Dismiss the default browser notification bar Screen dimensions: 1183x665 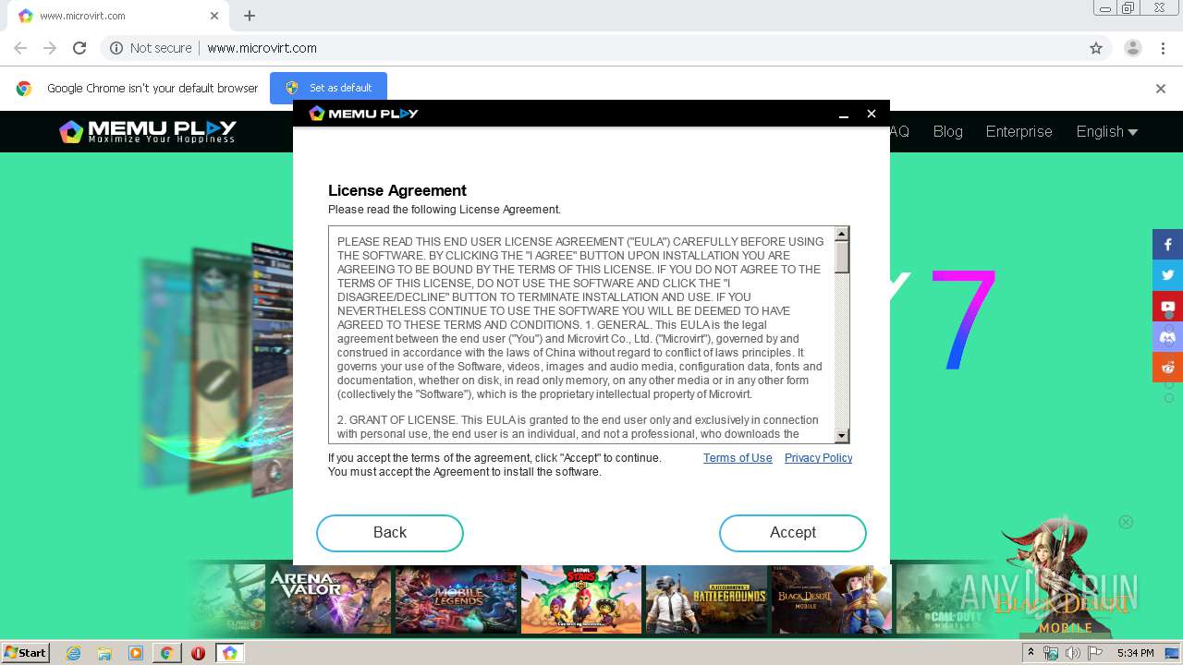[1160, 89]
